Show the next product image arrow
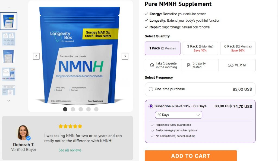The image size is (278, 161). (125, 56)
